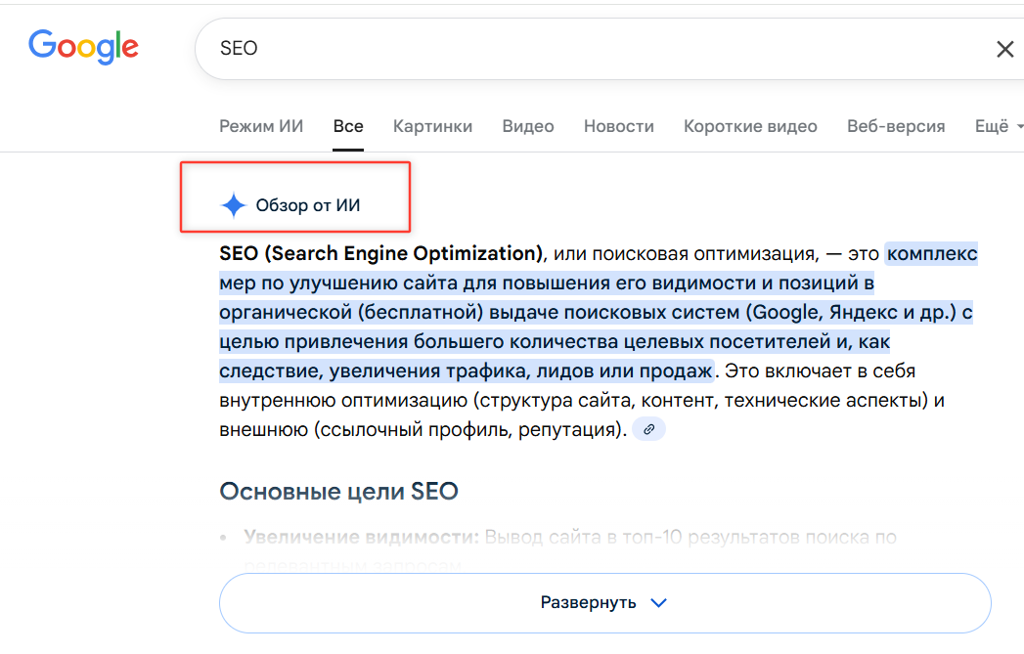Select the Все results tab
This screenshot has height=654, width=1024.
[348, 126]
